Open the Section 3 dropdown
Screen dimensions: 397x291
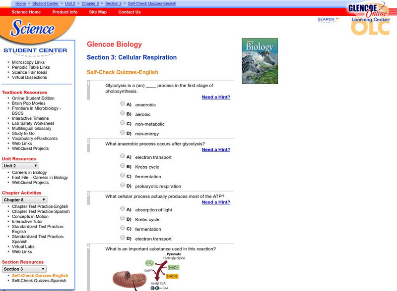pyautogui.click(x=24, y=269)
